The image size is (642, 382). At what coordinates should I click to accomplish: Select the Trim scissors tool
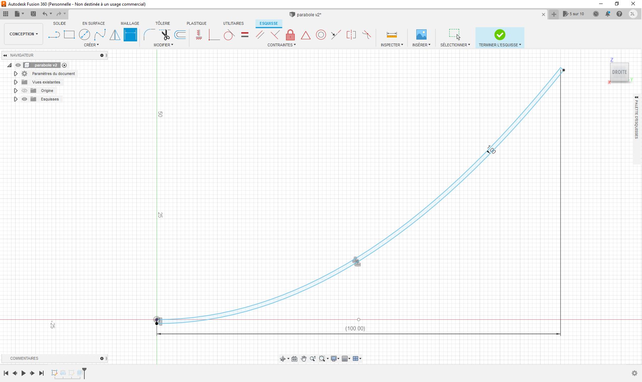click(165, 35)
